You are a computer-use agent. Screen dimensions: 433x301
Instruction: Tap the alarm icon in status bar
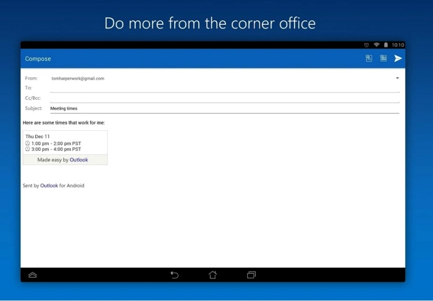pos(366,45)
